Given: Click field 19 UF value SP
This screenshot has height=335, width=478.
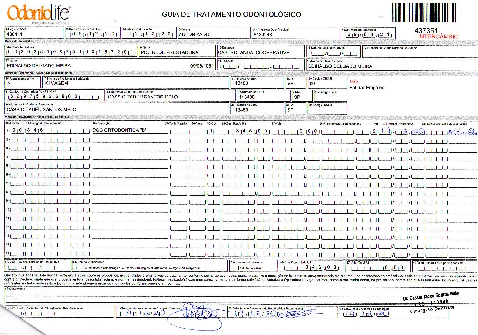Looking at the screenshot, I should 291,84.
